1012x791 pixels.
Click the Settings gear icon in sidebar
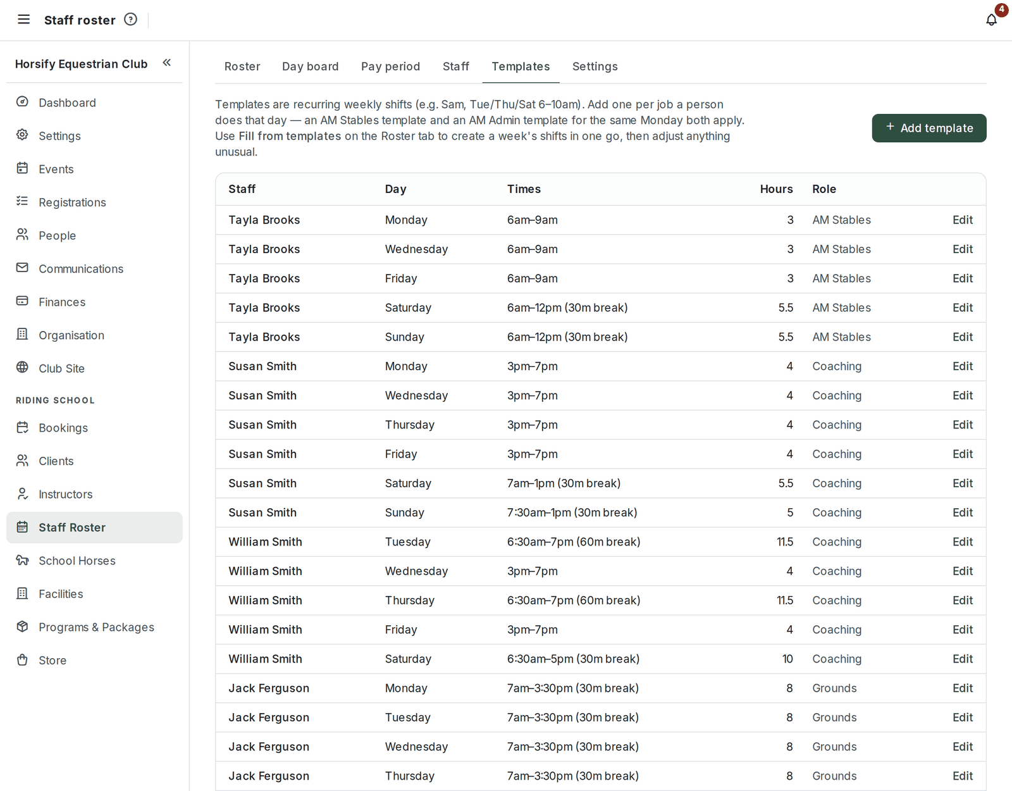click(x=22, y=135)
